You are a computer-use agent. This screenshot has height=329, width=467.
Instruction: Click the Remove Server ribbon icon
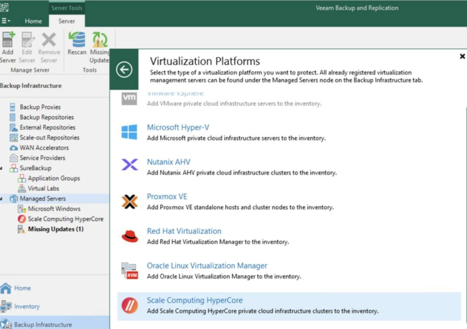point(49,40)
